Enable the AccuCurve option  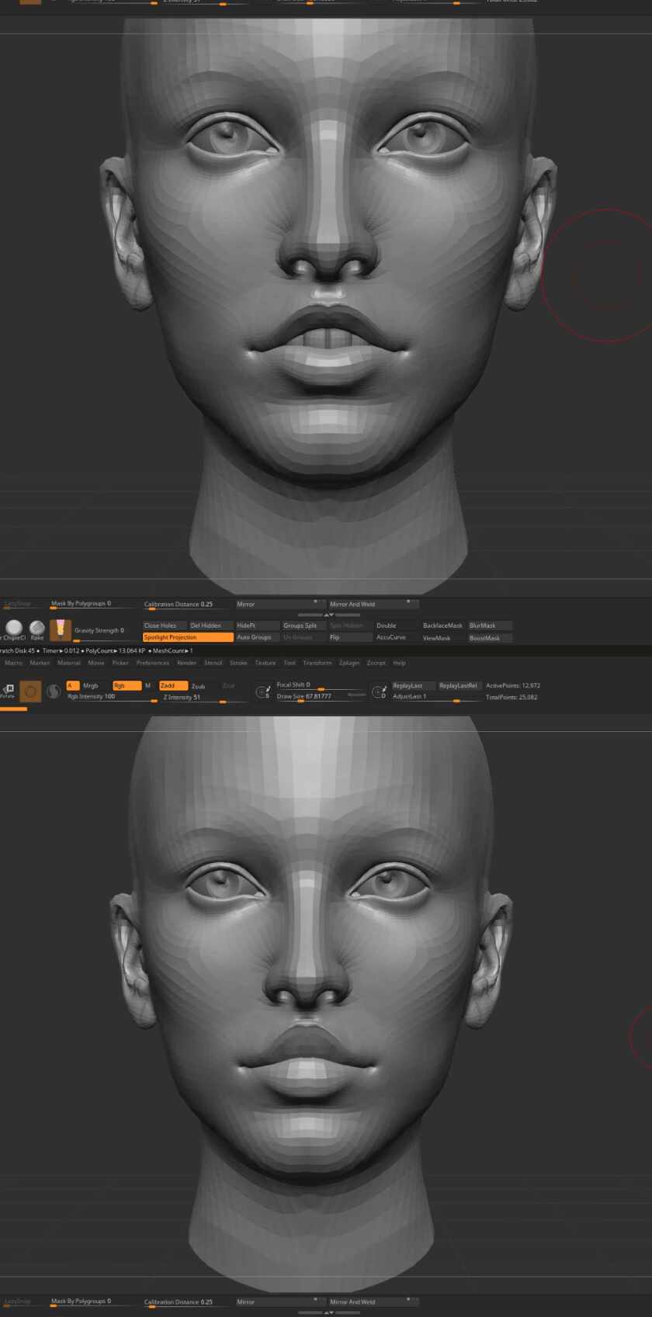[x=397, y=637]
